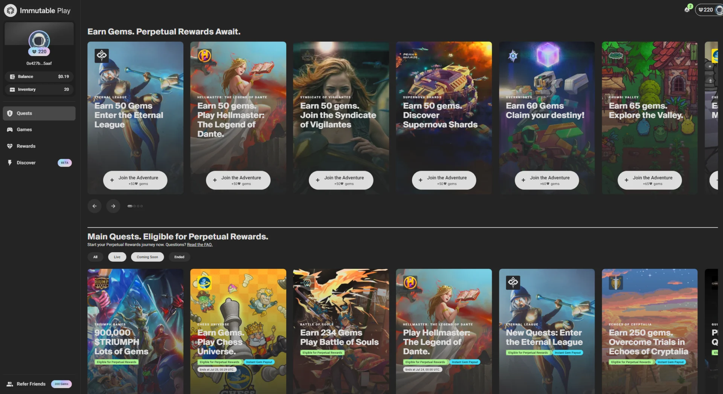Click the Chumbi Valley logo icon
723x394 pixels.
click(x=616, y=56)
